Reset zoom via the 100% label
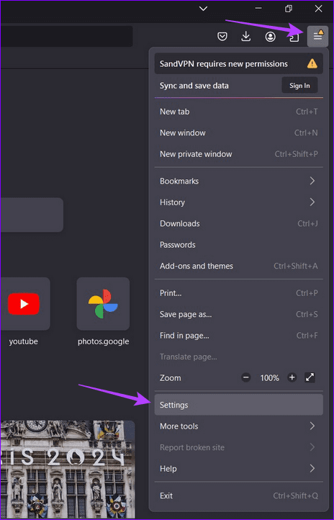Image resolution: width=334 pixels, height=520 pixels. (269, 377)
